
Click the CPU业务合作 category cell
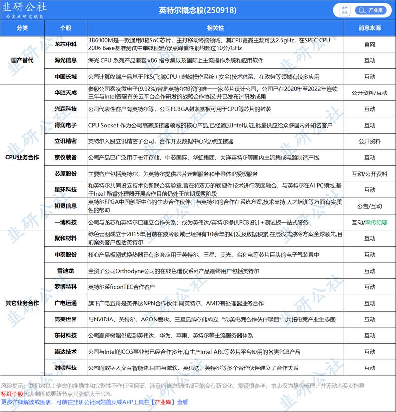pyautogui.click(x=22, y=157)
